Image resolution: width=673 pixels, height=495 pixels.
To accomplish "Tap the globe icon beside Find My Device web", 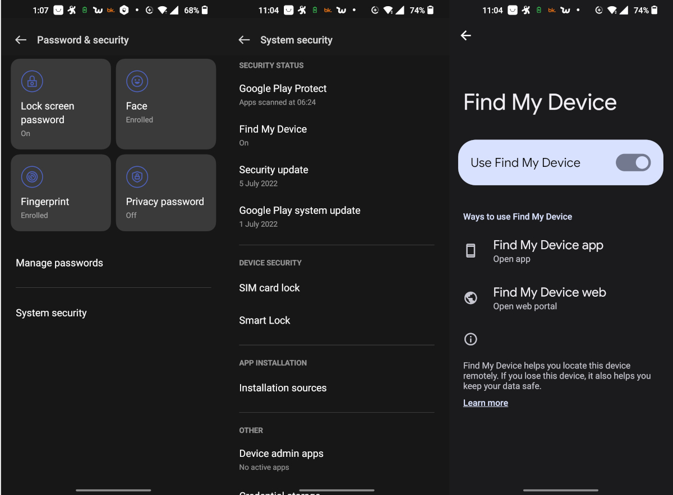I will 471,297.
